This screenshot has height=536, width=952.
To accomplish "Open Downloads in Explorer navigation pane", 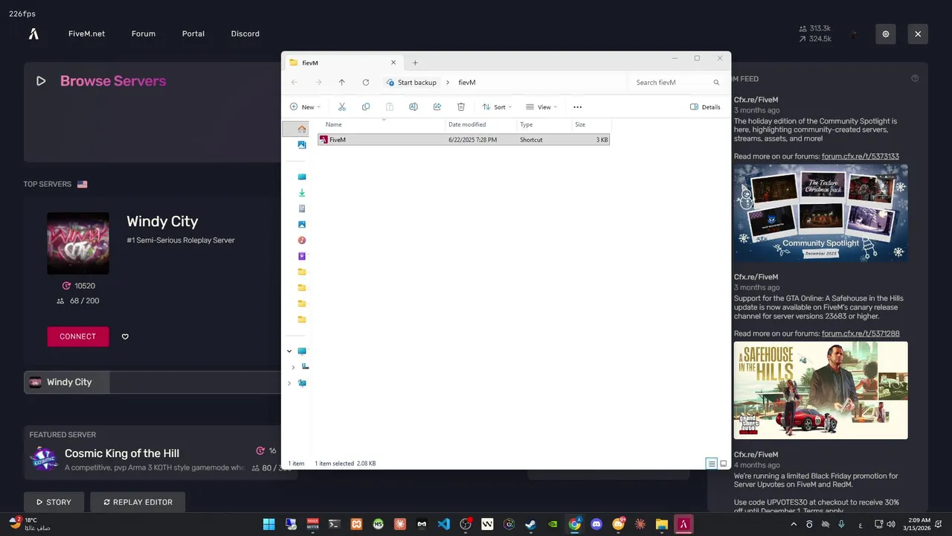I will click(x=301, y=193).
